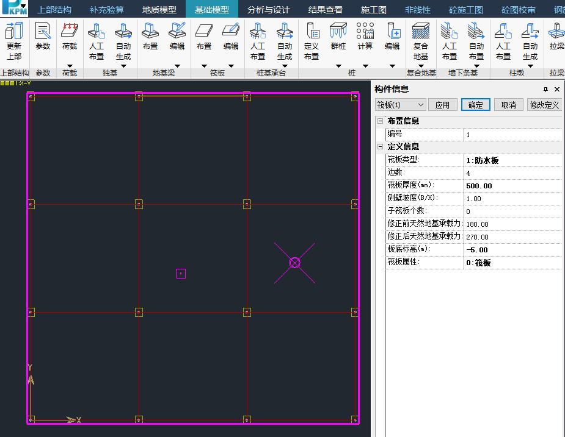Open the 分析与设计 tab
Viewport: 565px width, 437px height.
click(x=269, y=10)
